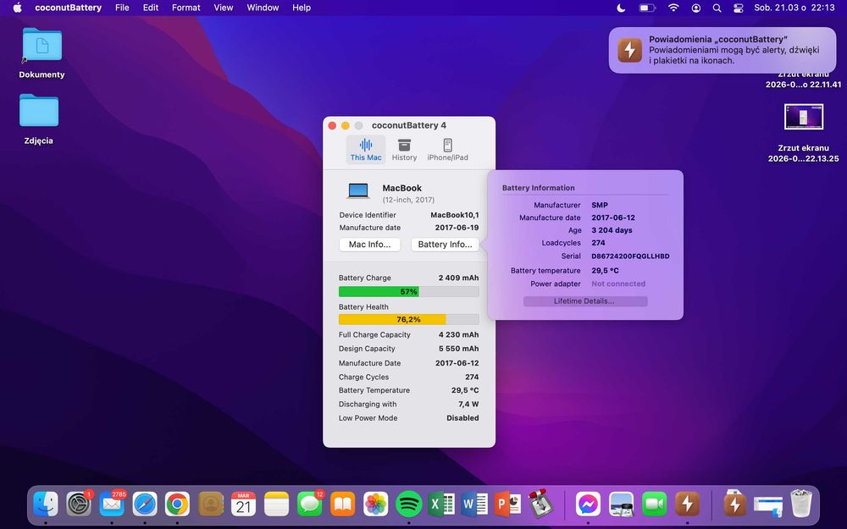The width and height of the screenshot is (847, 529).
Task: Open the View menu
Action: 223,8
